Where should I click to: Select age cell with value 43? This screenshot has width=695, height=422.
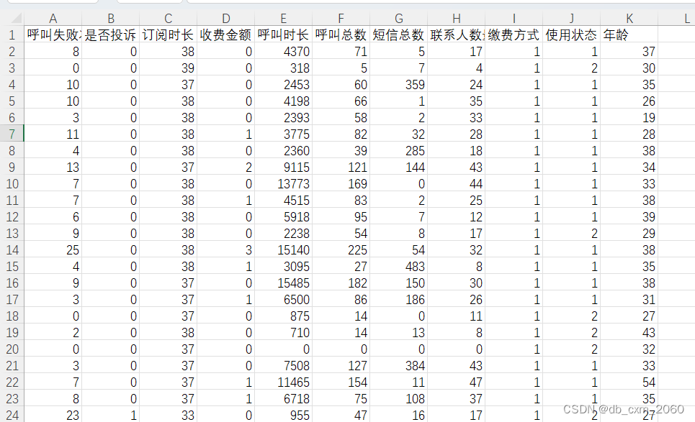(x=629, y=333)
